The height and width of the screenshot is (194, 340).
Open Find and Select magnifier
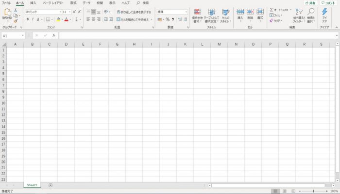point(311,12)
